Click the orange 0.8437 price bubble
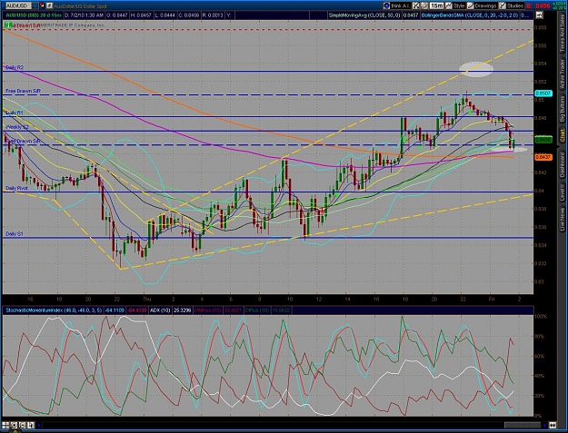Viewport: 568px width, 433px height. point(543,157)
